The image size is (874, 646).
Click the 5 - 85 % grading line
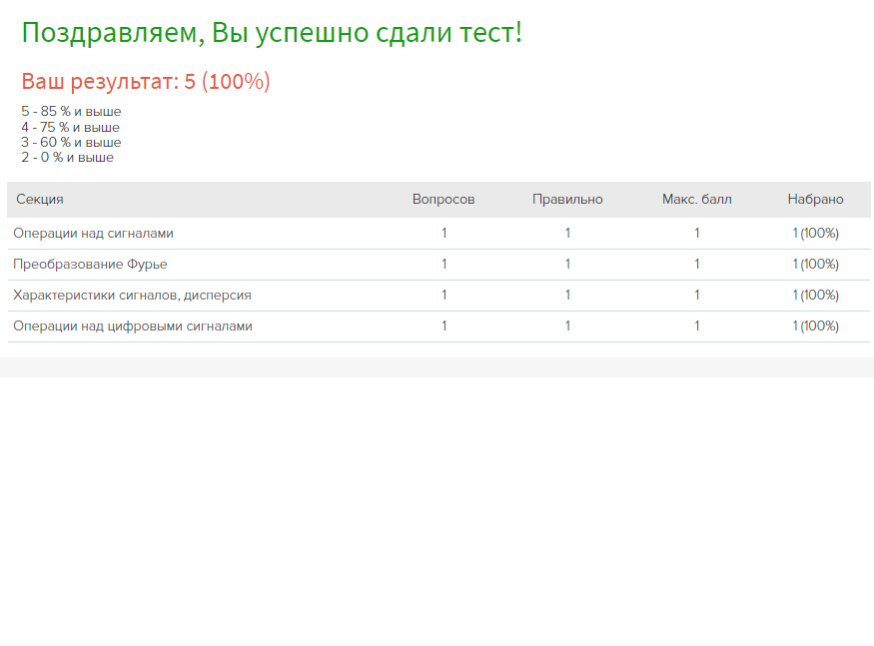(x=71, y=112)
